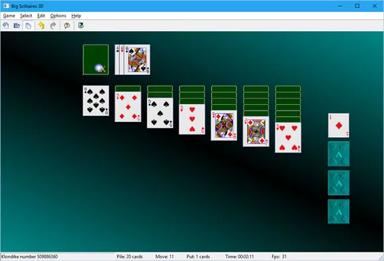
Task: Open the Edit menu
Action: [41, 16]
